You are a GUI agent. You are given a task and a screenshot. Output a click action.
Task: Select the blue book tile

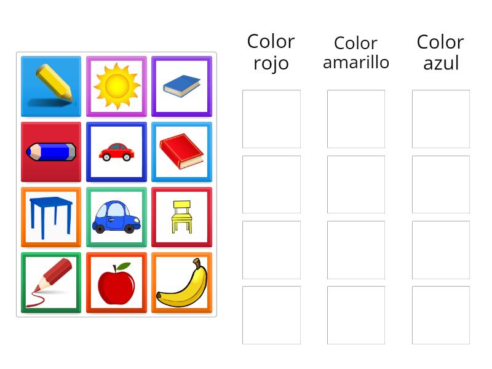(182, 86)
